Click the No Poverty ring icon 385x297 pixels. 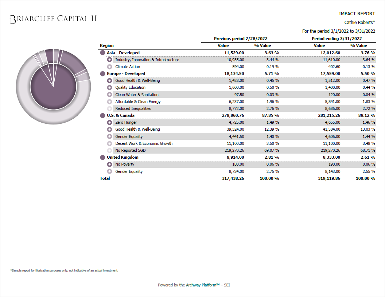pos(109,165)
